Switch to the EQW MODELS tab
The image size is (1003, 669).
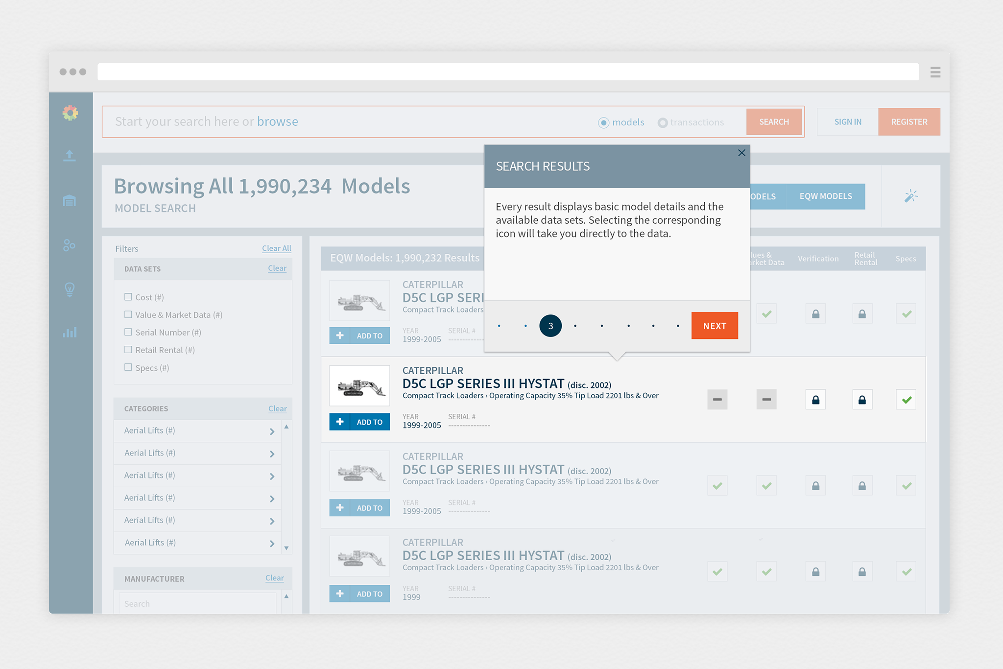pyautogui.click(x=825, y=196)
